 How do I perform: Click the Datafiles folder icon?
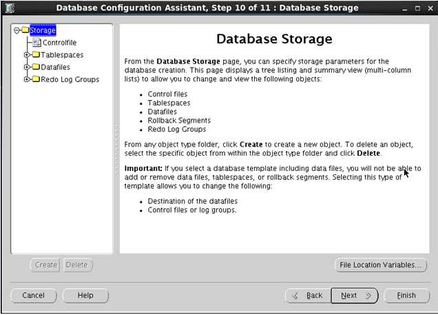36,67
